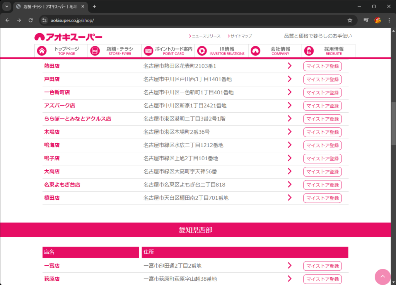Open the arrow for 植田店 row
Viewport: 396px width, 285px height.
(x=290, y=197)
